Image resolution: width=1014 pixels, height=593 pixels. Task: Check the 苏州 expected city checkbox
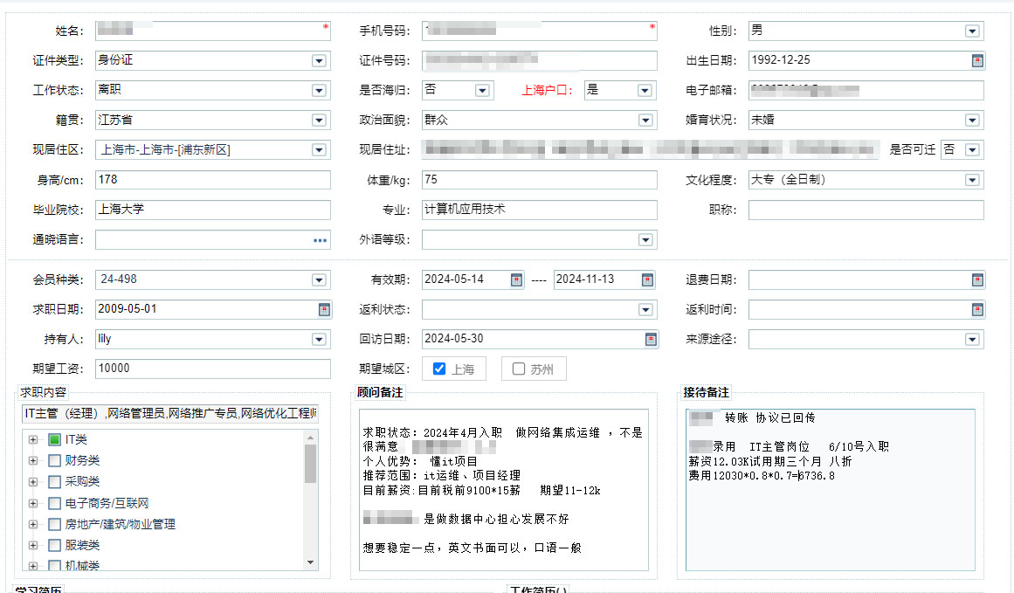pyautogui.click(x=518, y=369)
